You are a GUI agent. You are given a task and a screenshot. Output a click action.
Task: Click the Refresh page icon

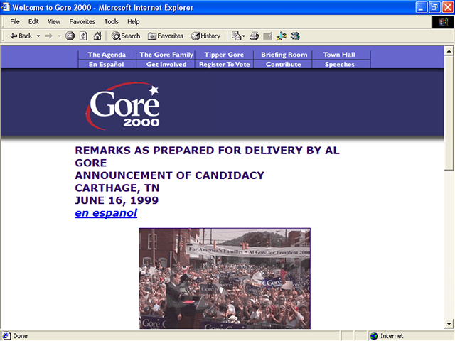pyautogui.click(x=84, y=36)
